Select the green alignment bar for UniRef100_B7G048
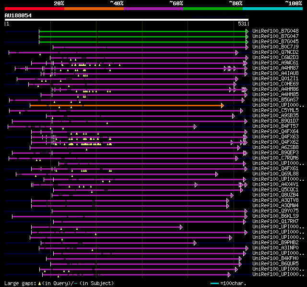This screenshot has width=307, height=287. 142,31
